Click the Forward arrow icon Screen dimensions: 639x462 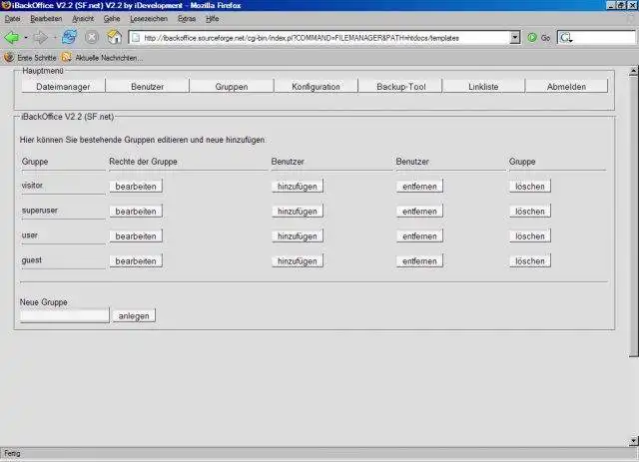coord(40,38)
